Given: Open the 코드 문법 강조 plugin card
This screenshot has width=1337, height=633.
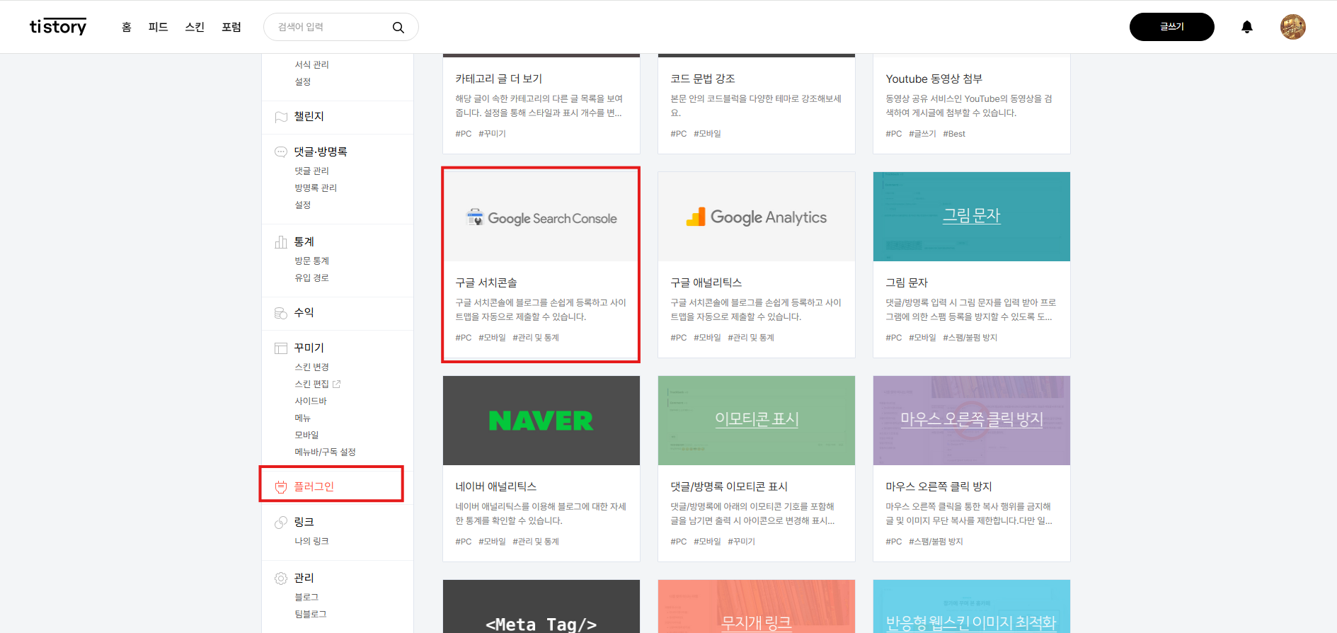Looking at the screenshot, I should (757, 103).
